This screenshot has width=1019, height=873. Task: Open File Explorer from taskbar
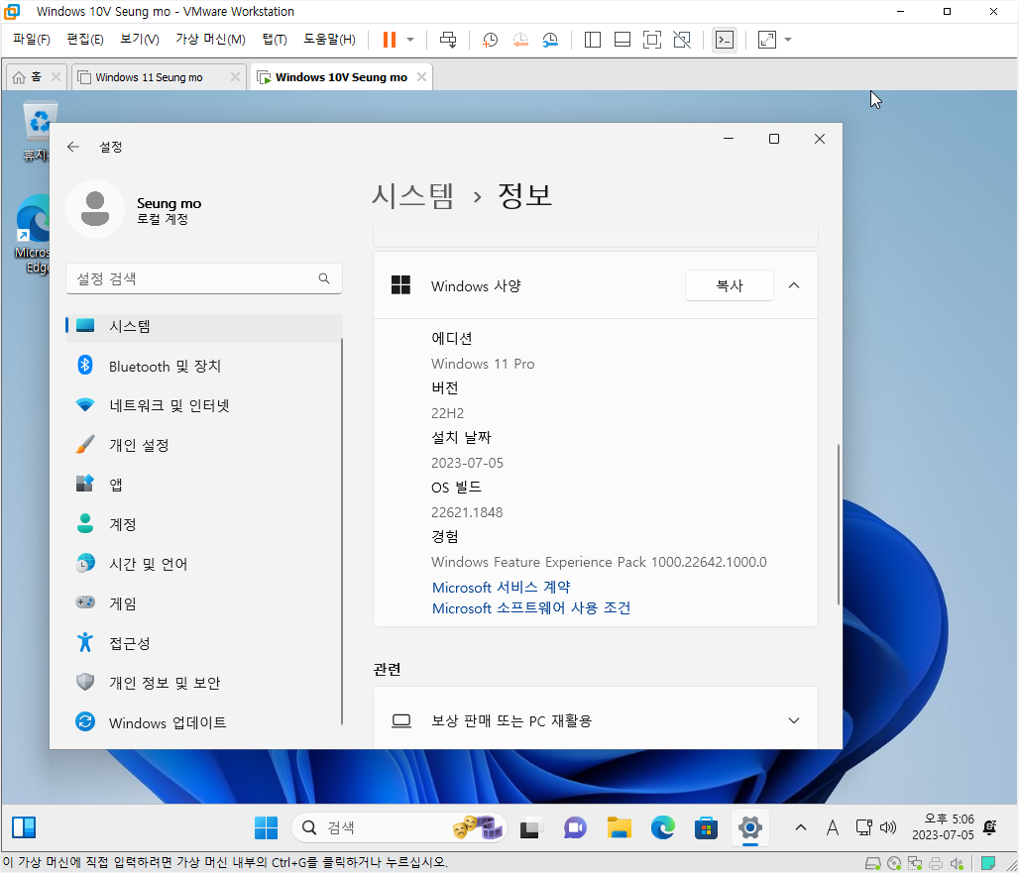[619, 827]
